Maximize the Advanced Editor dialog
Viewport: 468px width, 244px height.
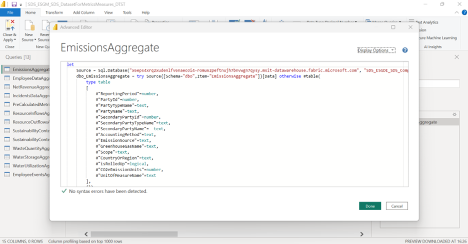pos(393,27)
